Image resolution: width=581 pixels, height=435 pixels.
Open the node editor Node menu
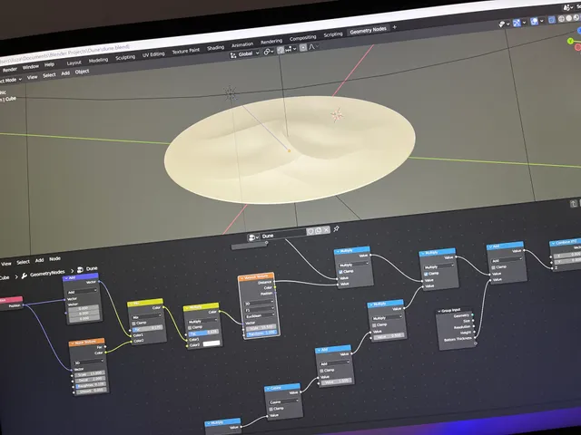tap(54, 259)
